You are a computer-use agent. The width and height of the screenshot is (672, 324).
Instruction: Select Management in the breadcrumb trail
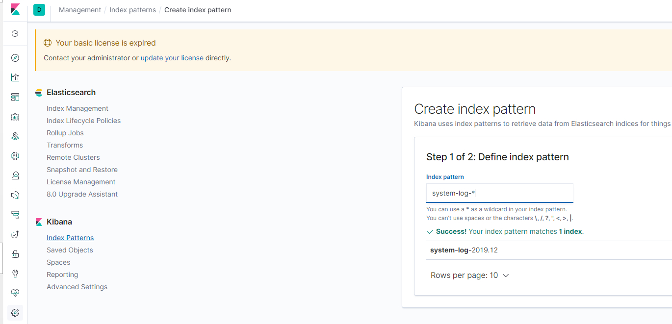pos(79,9)
